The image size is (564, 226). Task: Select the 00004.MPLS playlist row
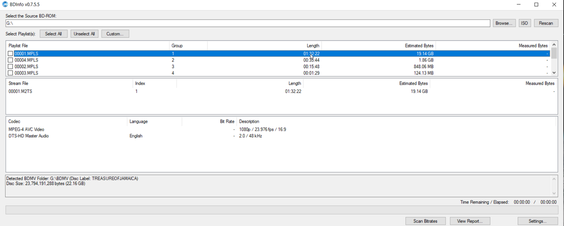[278, 60]
